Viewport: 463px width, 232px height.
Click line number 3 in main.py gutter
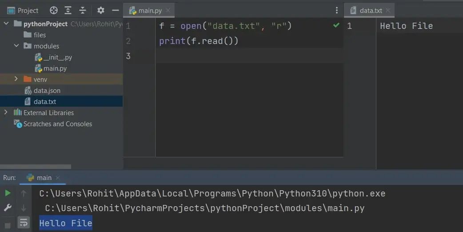tap(128, 56)
